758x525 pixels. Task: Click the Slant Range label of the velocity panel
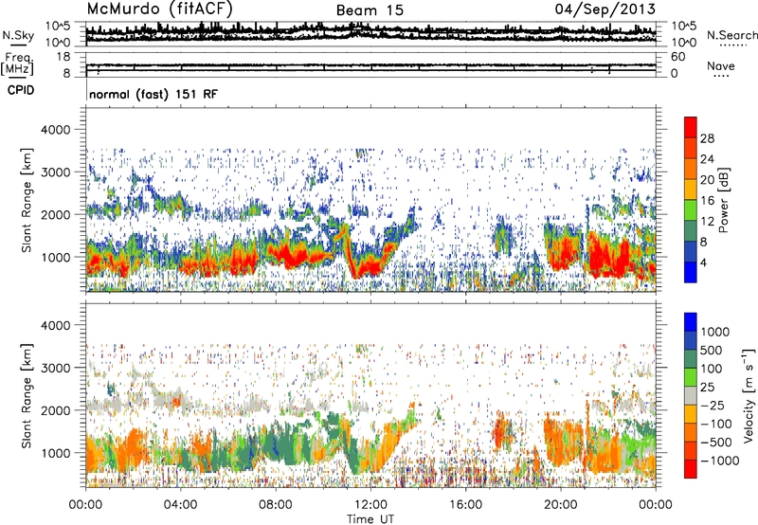point(27,396)
